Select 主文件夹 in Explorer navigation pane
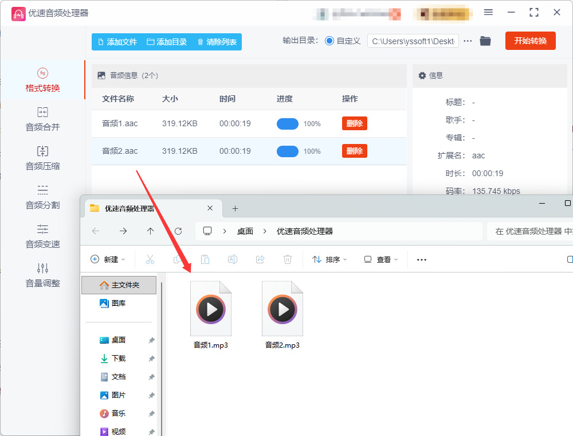 pos(119,285)
